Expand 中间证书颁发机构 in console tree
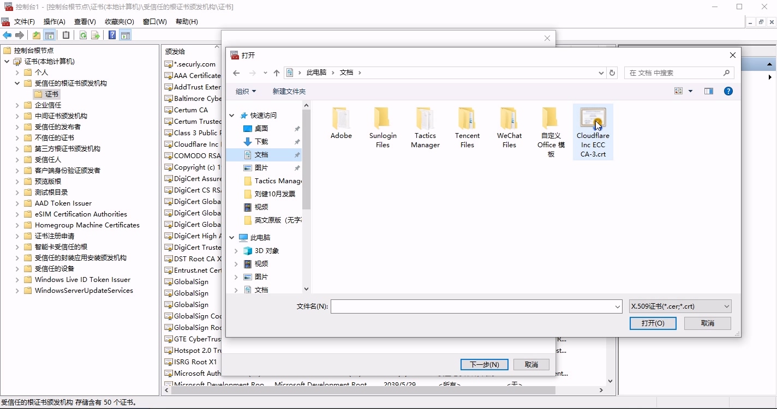777x409 pixels. (x=17, y=116)
